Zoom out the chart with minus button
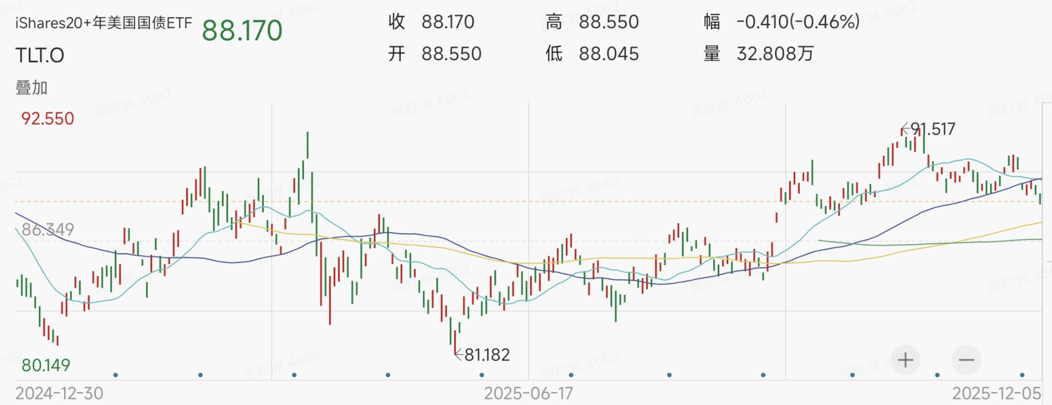The image size is (1052, 405). point(966,360)
